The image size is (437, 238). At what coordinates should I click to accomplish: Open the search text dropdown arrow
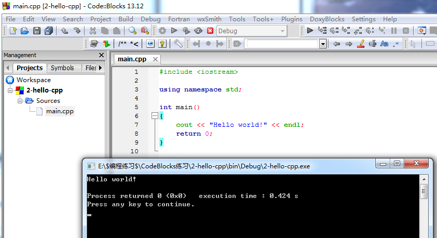pos(323,44)
